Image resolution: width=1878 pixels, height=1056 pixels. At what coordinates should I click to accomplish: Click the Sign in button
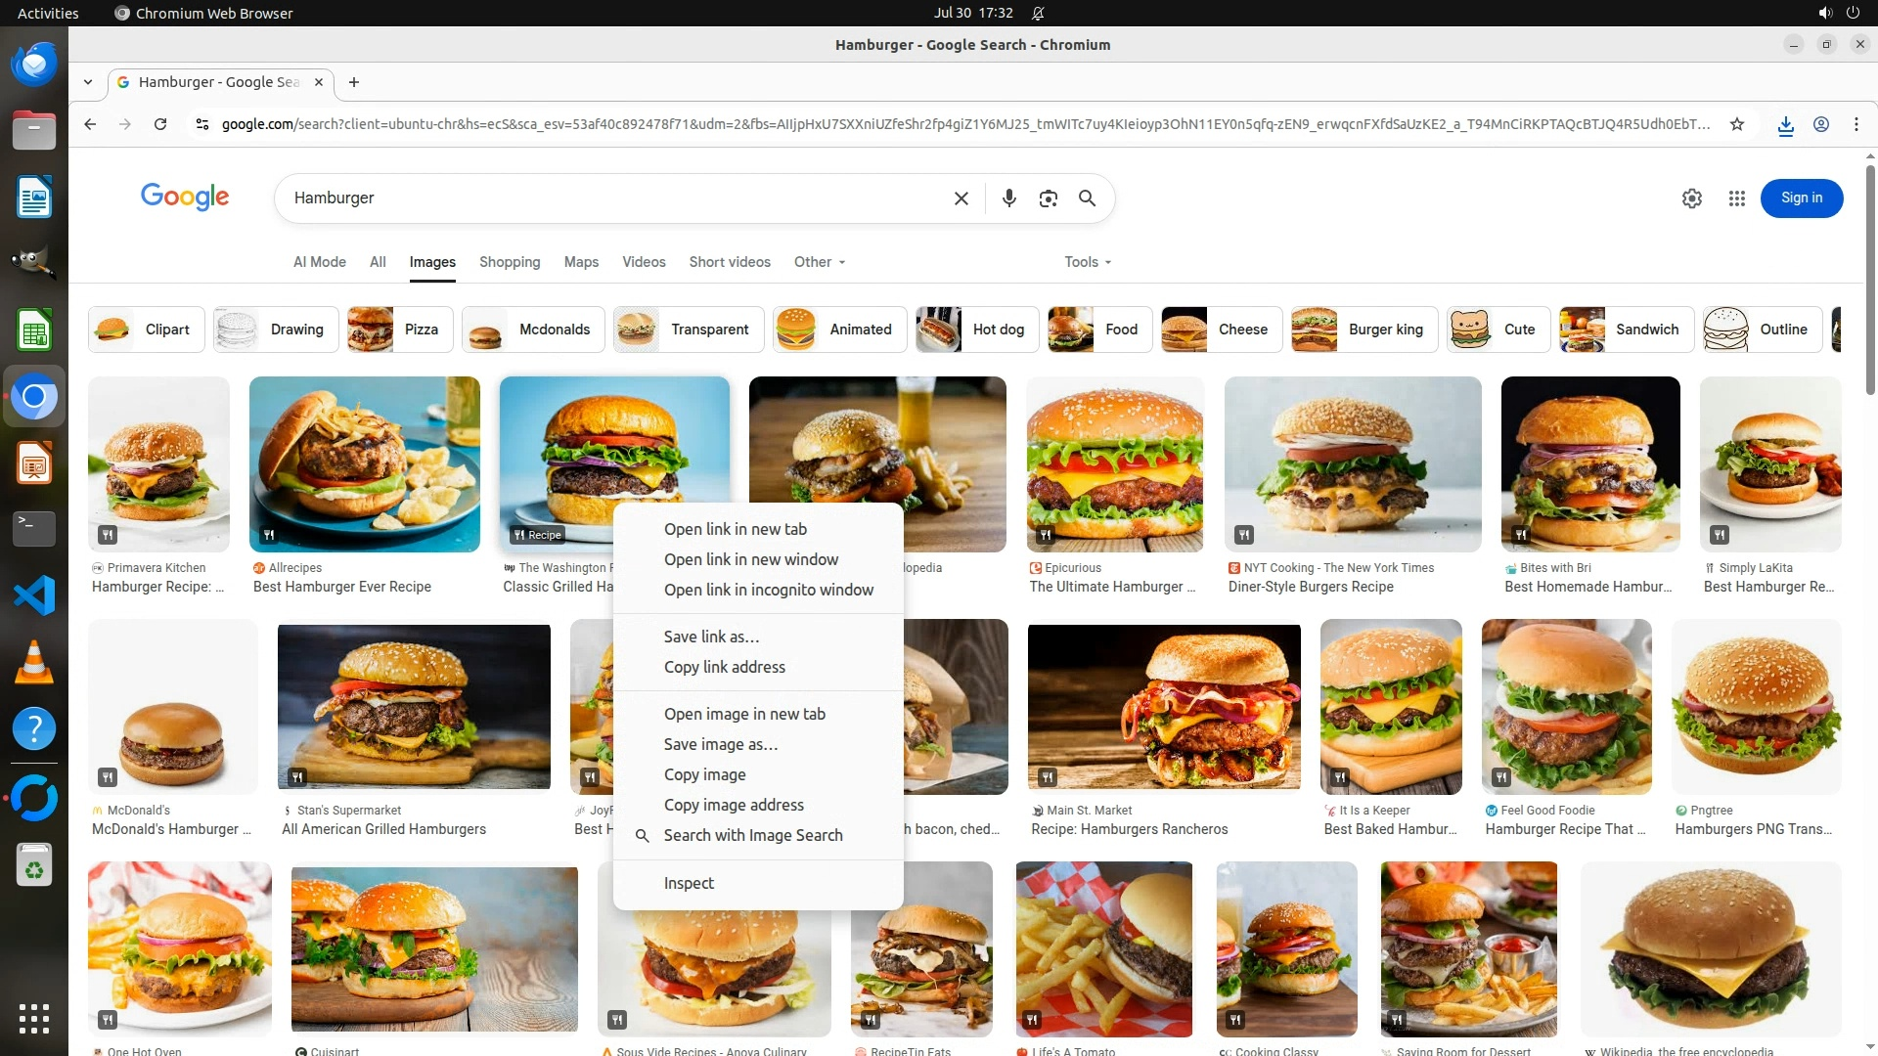[x=1801, y=198]
